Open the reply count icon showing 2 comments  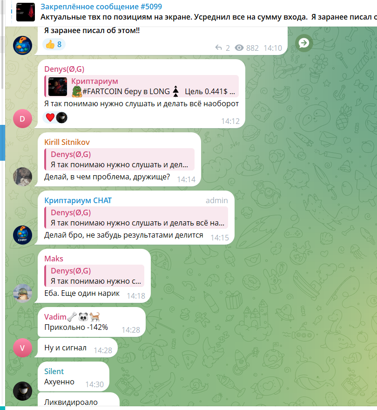(x=218, y=48)
